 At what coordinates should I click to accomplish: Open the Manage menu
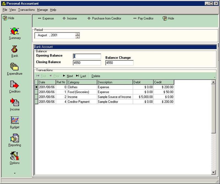pos(42,10)
